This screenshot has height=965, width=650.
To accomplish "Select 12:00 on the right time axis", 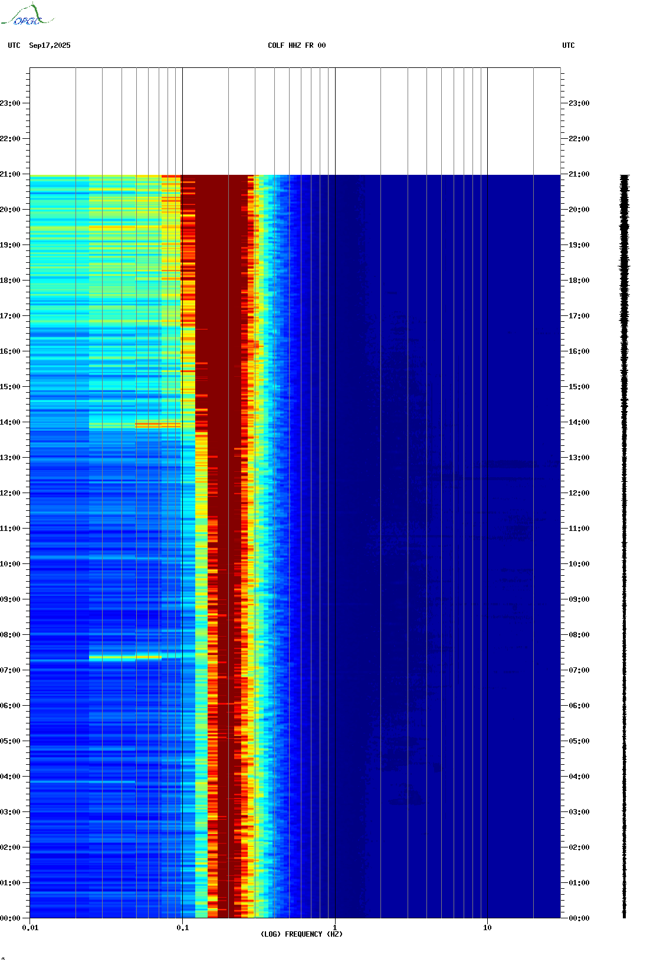I will pos(579,493).
